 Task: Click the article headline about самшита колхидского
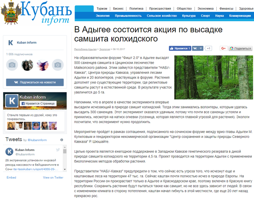(148, 34)
